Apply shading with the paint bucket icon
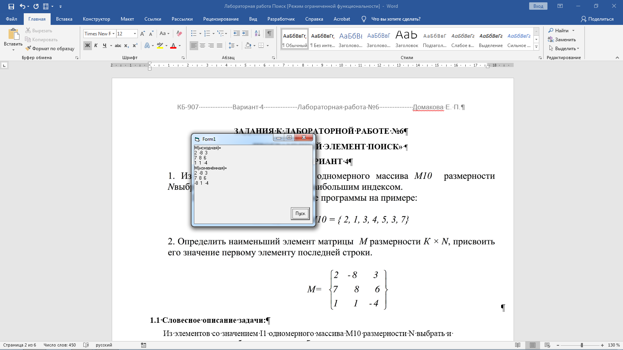The width and height of the screenshot is (623, 350). [x=248, y=45]
